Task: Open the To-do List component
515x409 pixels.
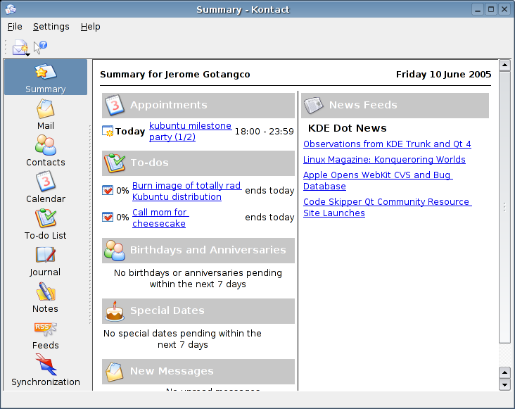Action: click(x=46, y=224)
